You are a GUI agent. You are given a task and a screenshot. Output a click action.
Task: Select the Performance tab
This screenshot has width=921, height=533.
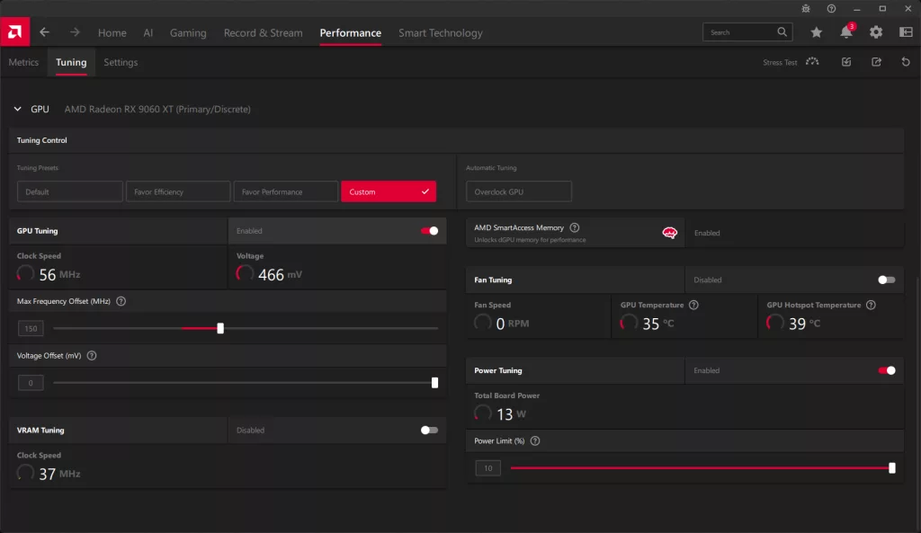pos(351,33)
